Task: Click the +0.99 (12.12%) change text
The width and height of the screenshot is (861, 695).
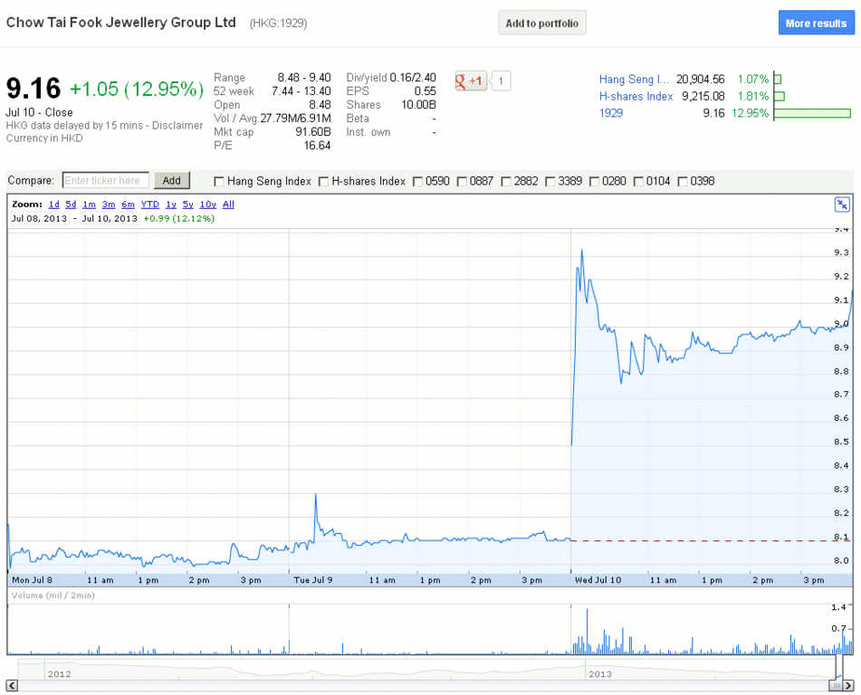Action: click(x=179, y=218)
